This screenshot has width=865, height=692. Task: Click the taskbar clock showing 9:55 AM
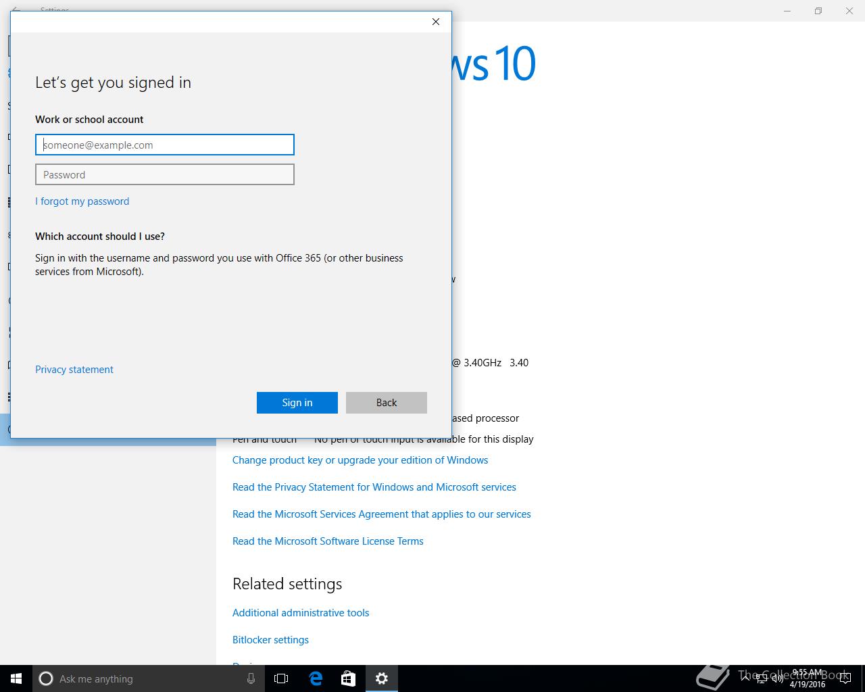point(808,678)
